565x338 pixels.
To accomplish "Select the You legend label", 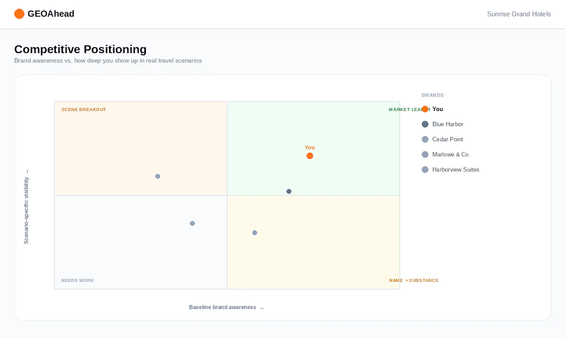I will [x=438, y=109].
